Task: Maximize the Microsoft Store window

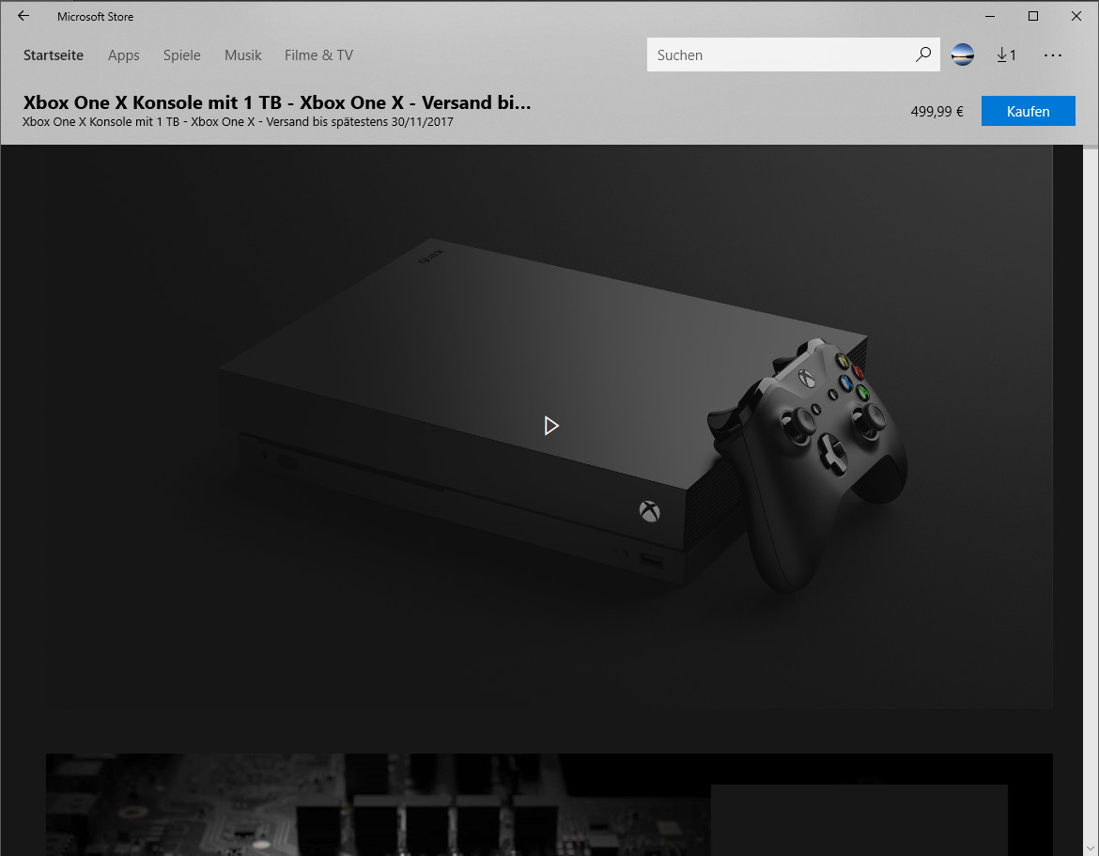Action: (1032, 16)
